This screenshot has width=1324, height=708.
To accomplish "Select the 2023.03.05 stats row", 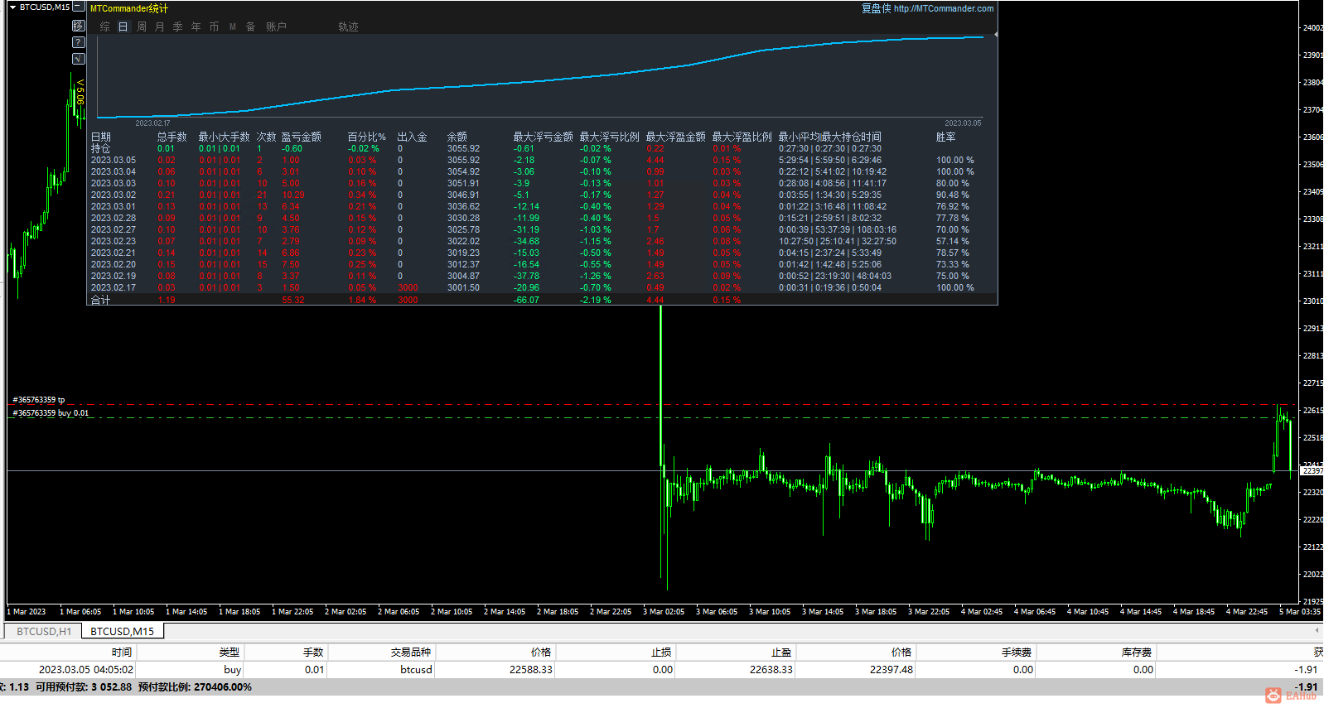I will click(x=542, y=160).
